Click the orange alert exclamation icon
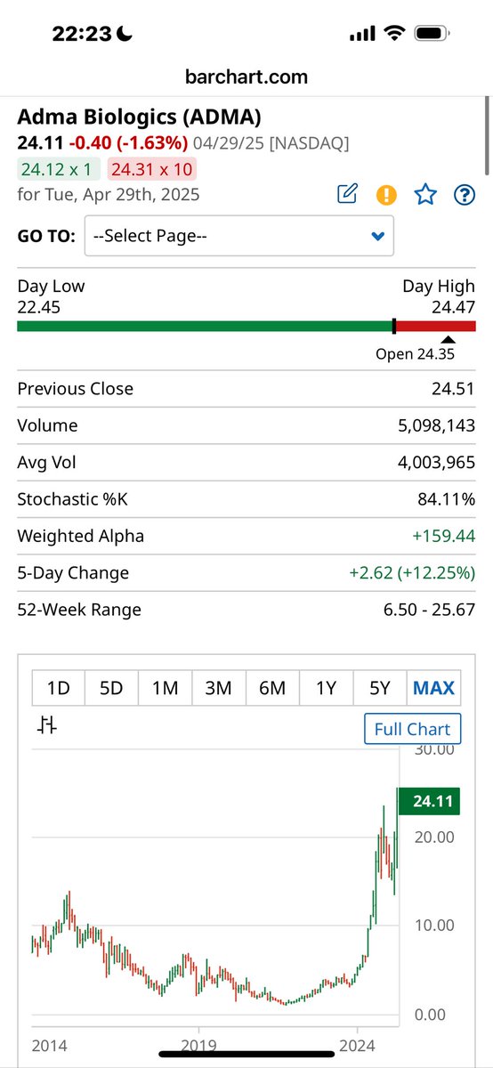This screenshot has width=493, height=1068. pos(386,194)
